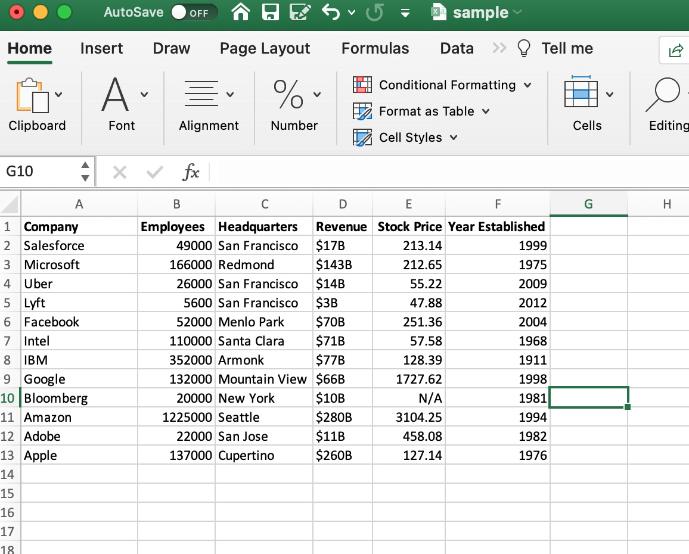The width and height of the screenshot is (689, 554).
Task: Click the fx Insert Function icon
Action: point(191,172)
